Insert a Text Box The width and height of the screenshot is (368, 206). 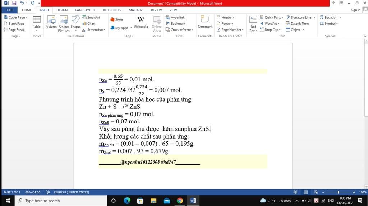[253, 24]
